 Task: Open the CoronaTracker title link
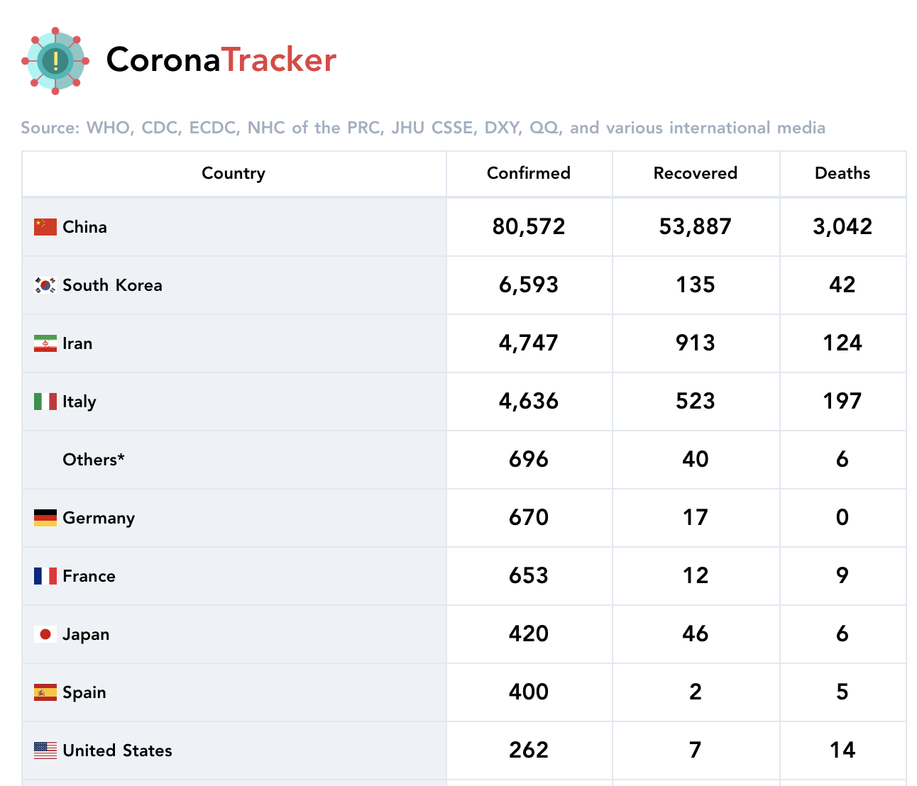tap(221, 60)
